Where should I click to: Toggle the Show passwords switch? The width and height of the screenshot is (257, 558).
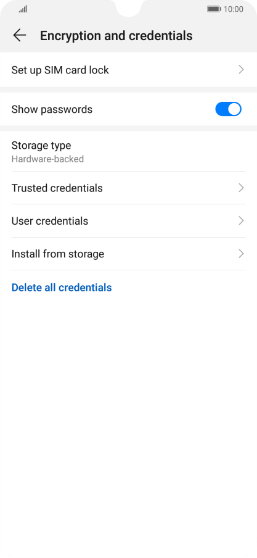click(228, 109)
